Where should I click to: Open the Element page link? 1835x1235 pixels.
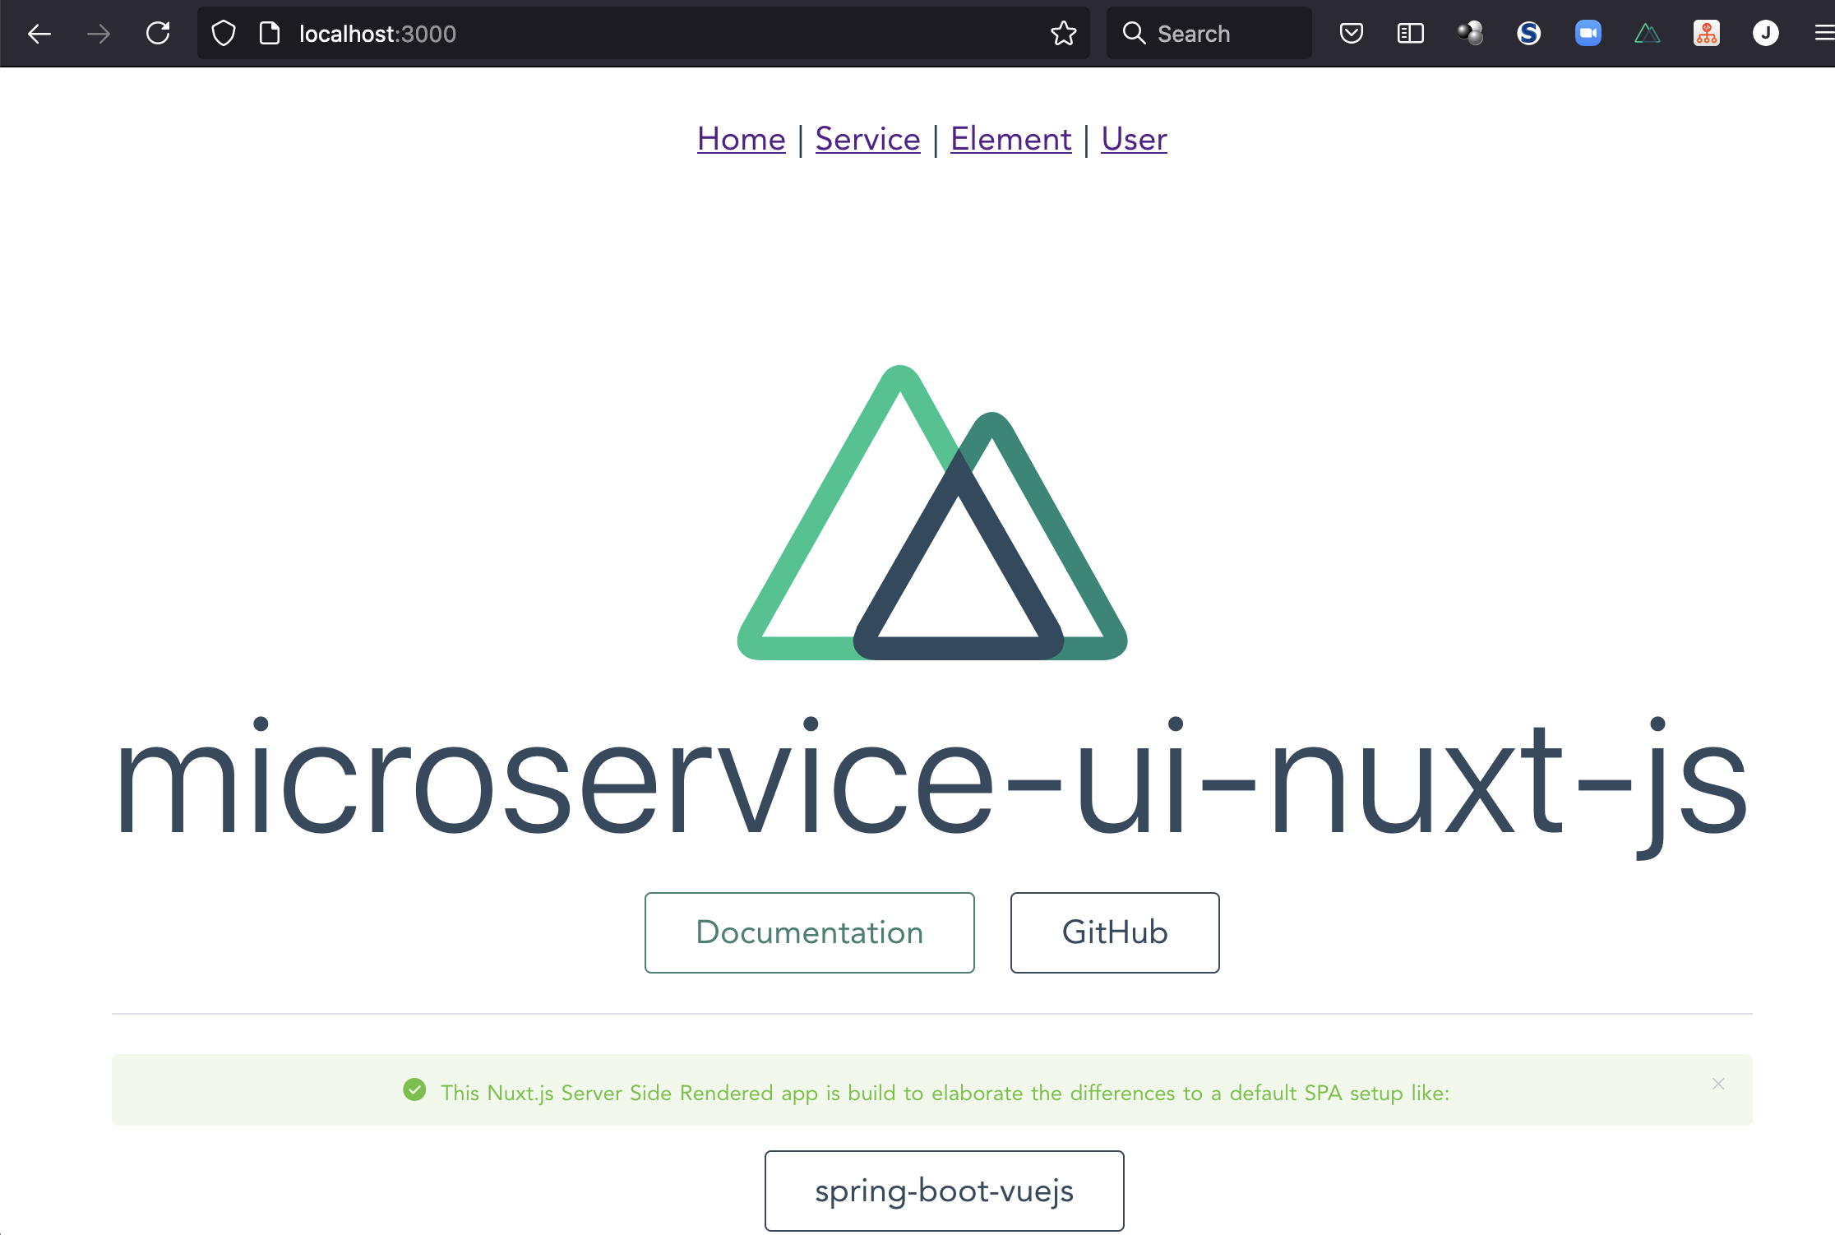(x=1010, y=139)
